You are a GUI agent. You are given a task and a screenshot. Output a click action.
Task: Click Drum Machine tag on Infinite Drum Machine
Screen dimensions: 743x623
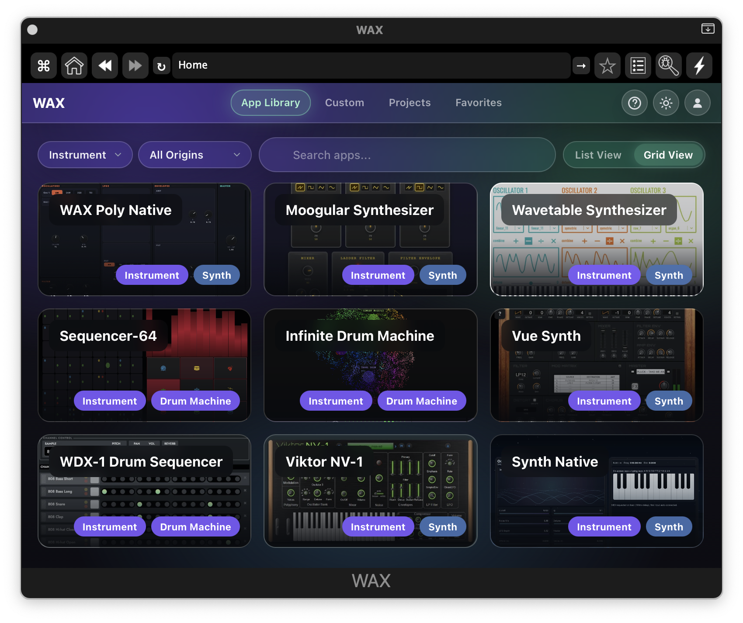click(x=422, y=401)
